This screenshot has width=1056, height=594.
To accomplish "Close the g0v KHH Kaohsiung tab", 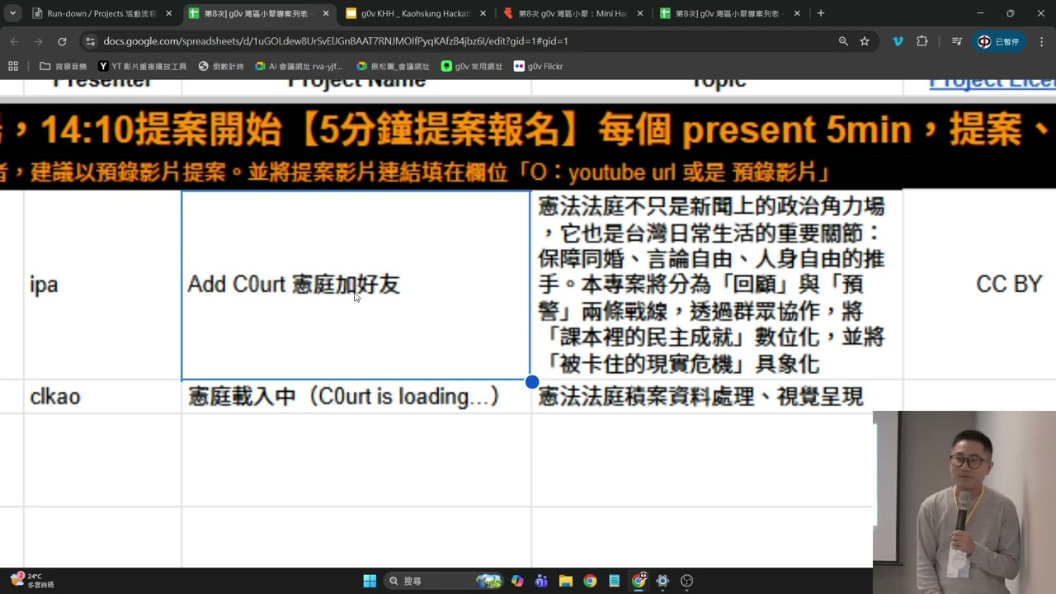I will coord(483,13).
